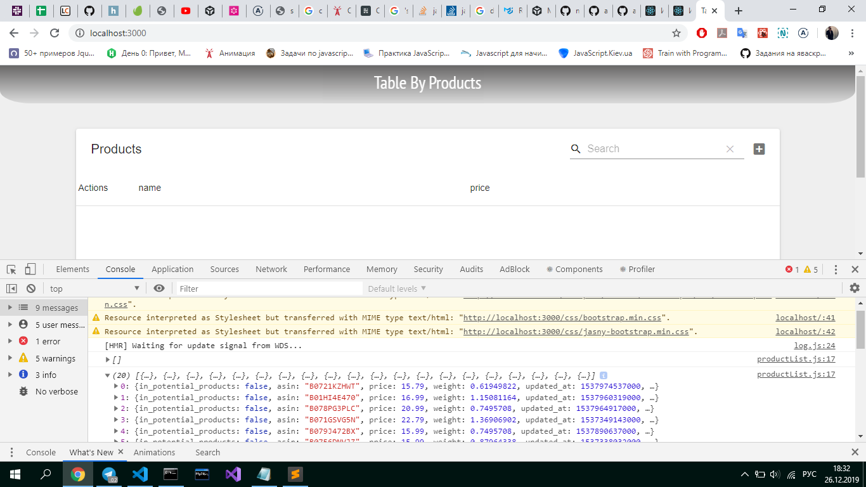
Task: Collapse the (20) array log entry
Action: point(108,375)
